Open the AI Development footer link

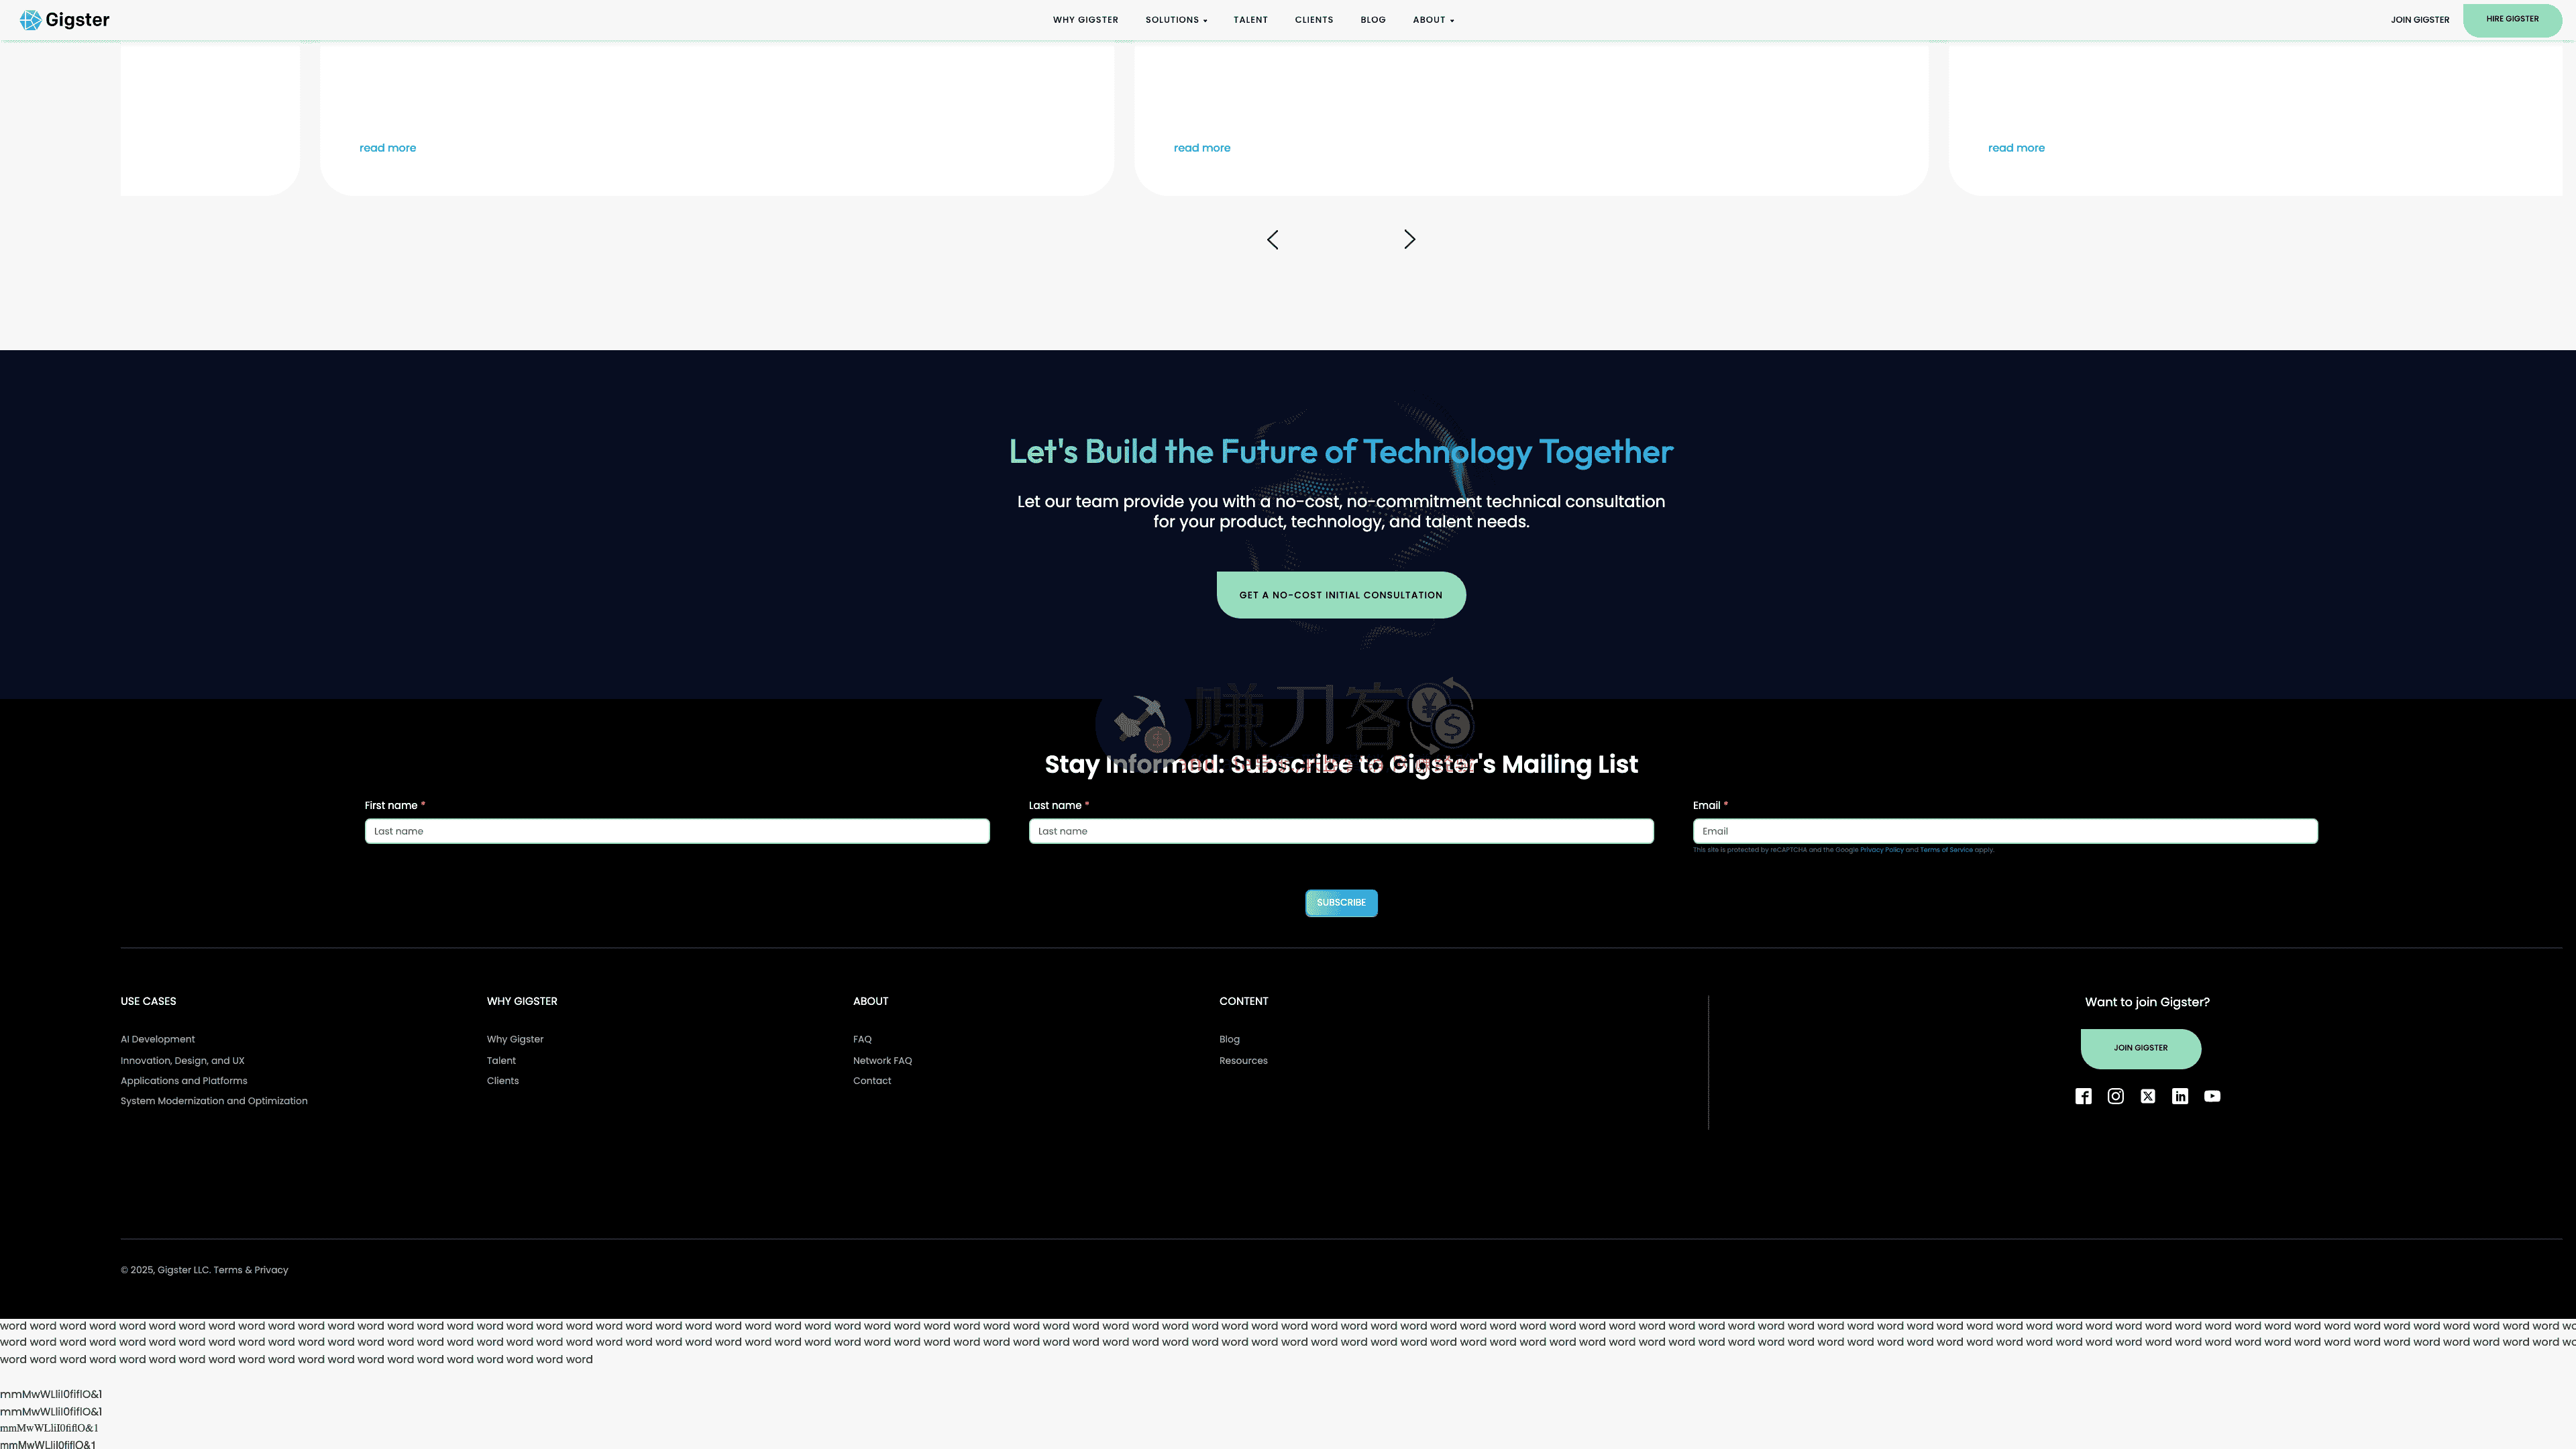point(158,1039)
